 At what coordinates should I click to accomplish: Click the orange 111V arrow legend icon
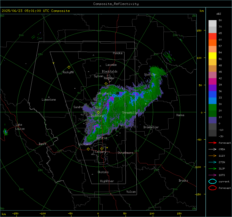212,156
